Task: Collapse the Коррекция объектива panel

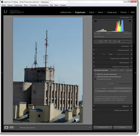Action: click(x=131, y=67)
